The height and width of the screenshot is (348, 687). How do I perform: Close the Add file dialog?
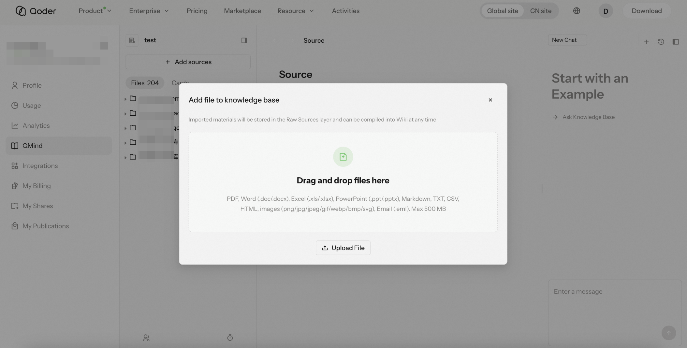(x=490, y=100)
